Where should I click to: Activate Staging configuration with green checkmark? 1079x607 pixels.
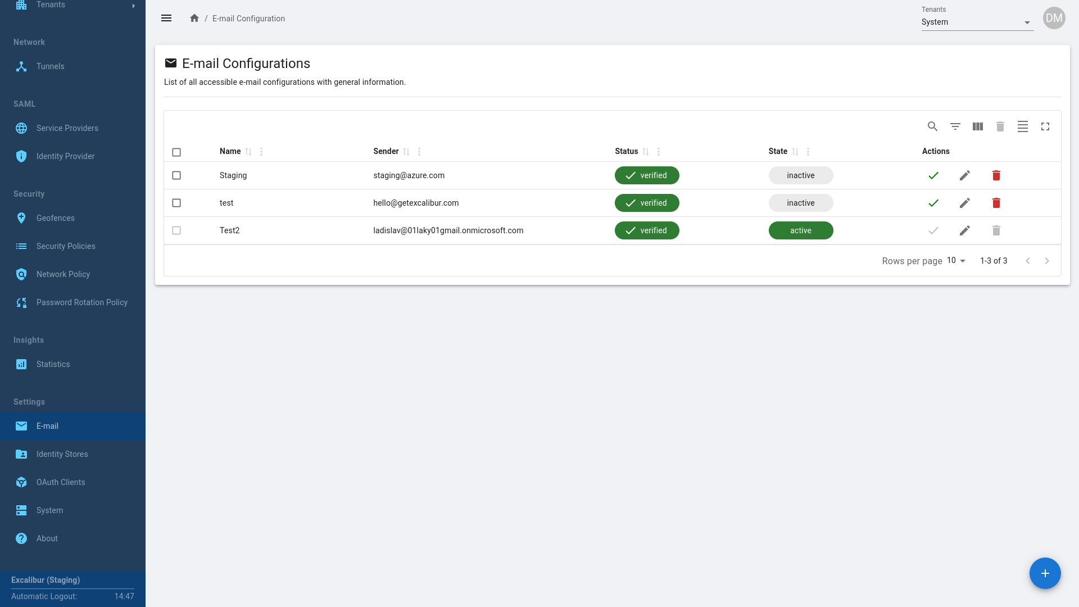(933, 175)
